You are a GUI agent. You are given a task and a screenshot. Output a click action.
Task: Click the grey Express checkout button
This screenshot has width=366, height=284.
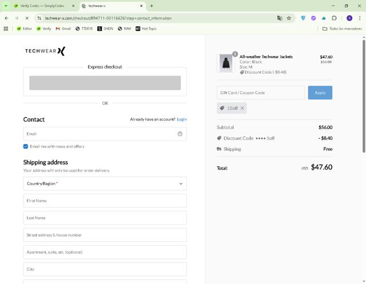coord(105,83)
